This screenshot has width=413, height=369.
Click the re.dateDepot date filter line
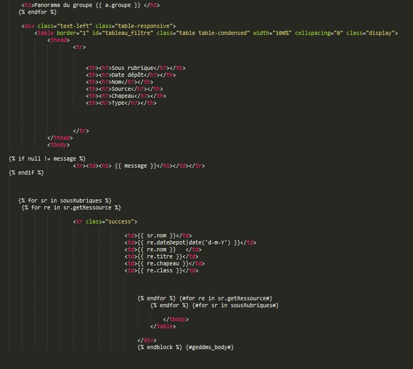[190, 242]
